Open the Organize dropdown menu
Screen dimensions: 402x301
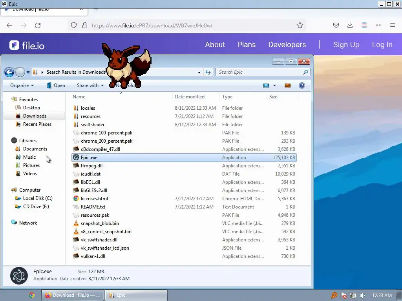click(22, 85)
